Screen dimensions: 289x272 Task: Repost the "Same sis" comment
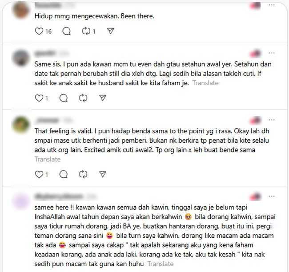pyautogui.click(x=83, y=98)
